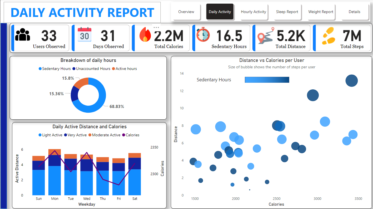Select Sedentary Hours in donut chart legend

coord(55,69)
